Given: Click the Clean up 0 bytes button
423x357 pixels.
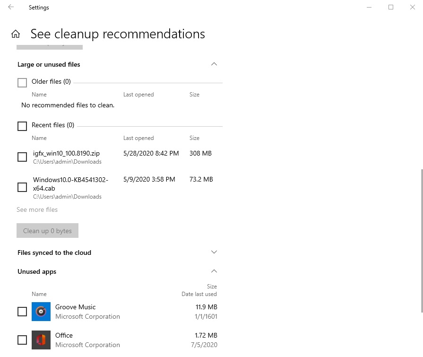Looking at the screenshot, I should coord(47,230).
